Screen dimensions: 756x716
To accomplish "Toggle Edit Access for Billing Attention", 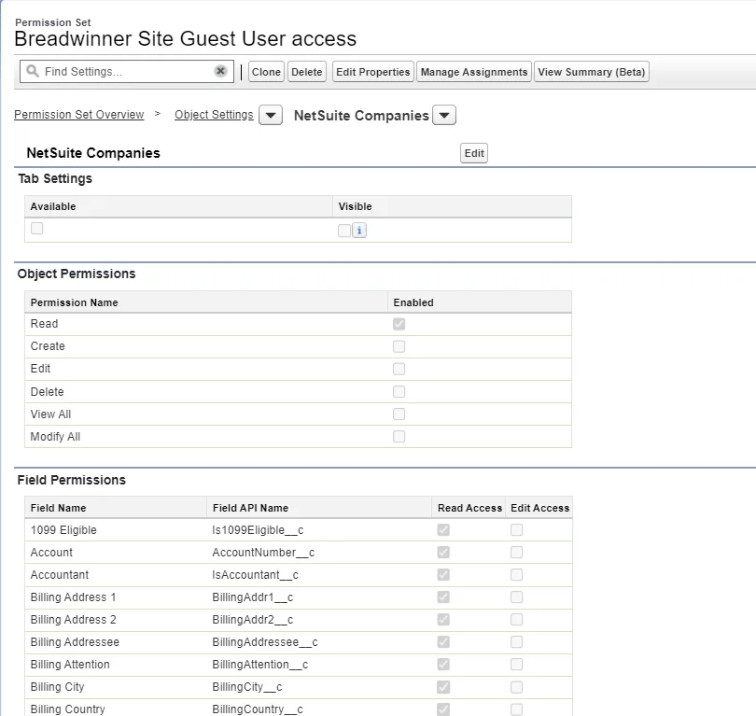I will (516, 665).
